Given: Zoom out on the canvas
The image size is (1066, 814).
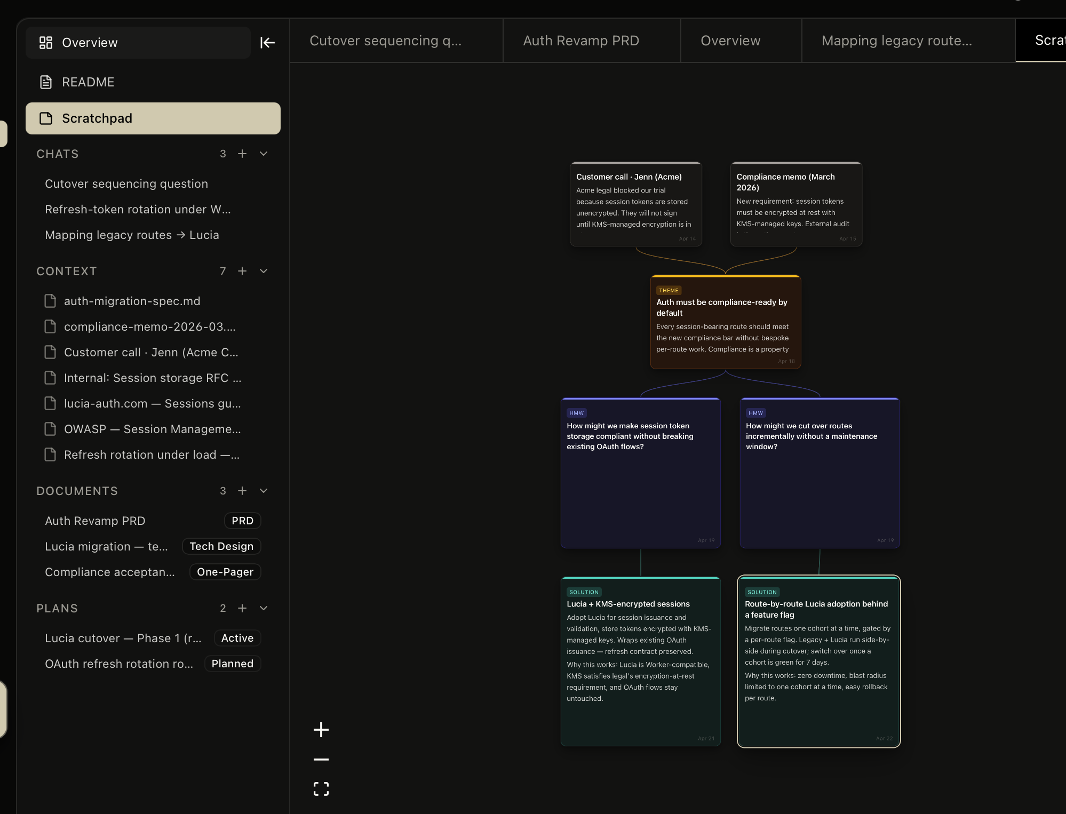Looking at the screenshot, I should coord(321,759).
